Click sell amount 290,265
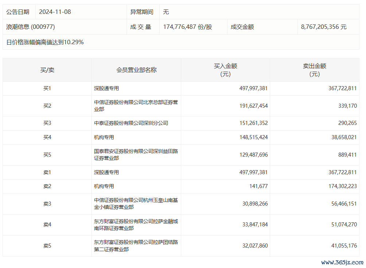The height and width of the screenshot is (268, 366). 347,123
